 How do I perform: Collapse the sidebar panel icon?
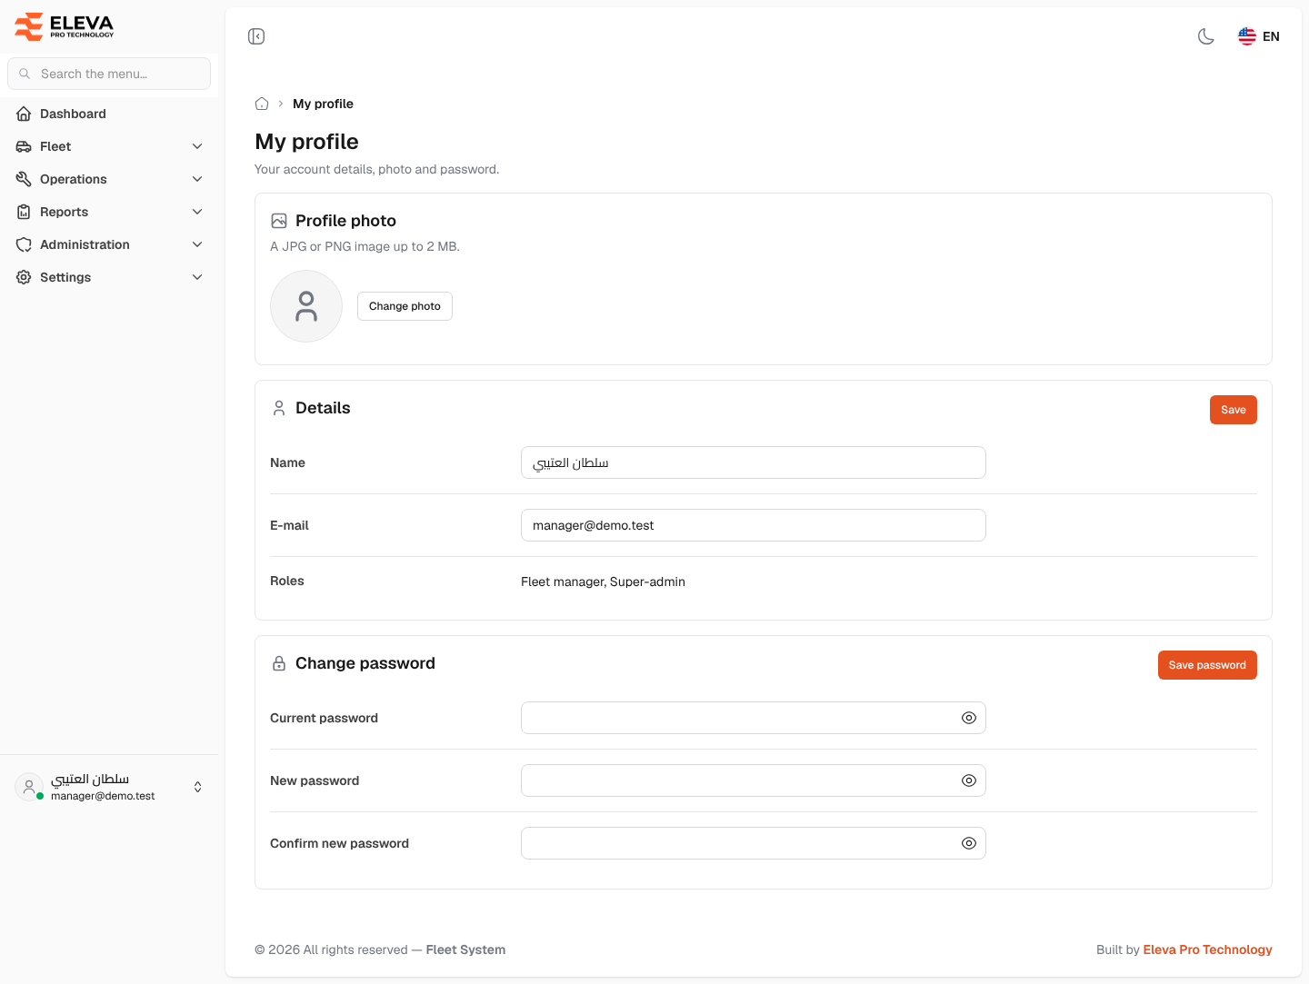256,36
